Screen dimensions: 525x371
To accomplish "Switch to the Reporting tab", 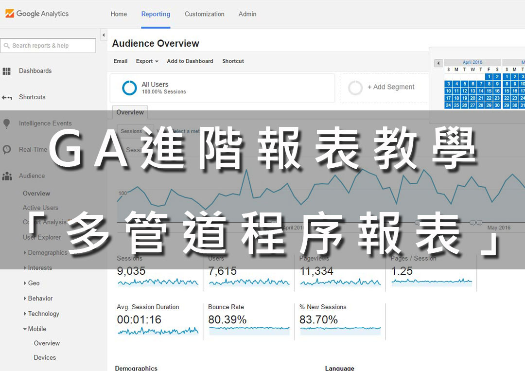I will pos(156,14).
